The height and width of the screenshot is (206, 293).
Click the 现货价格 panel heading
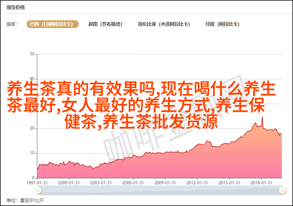[16, 8]
